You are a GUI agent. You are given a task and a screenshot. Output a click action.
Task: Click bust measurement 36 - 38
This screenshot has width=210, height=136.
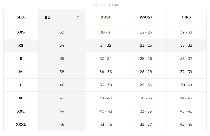point(106,85)
